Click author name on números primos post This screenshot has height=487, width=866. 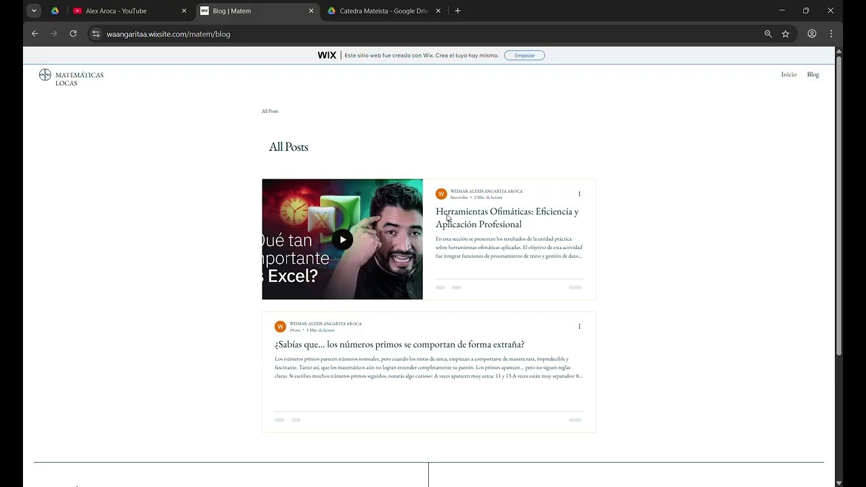(325, 324)
